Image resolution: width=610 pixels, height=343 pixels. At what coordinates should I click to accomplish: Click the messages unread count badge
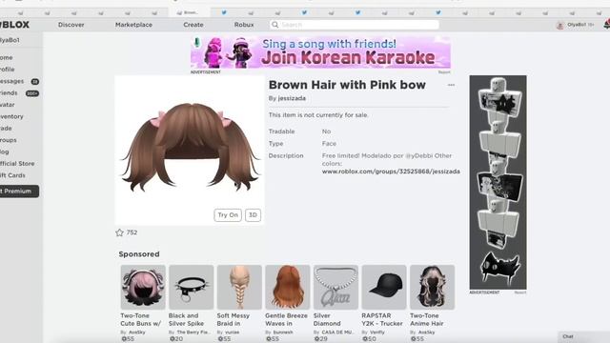[34, 82]
